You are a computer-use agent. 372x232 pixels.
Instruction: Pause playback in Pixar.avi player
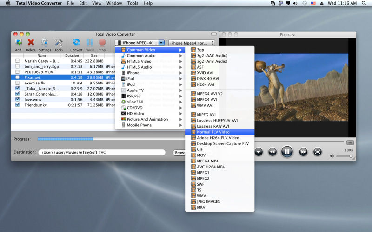[287, 152]
